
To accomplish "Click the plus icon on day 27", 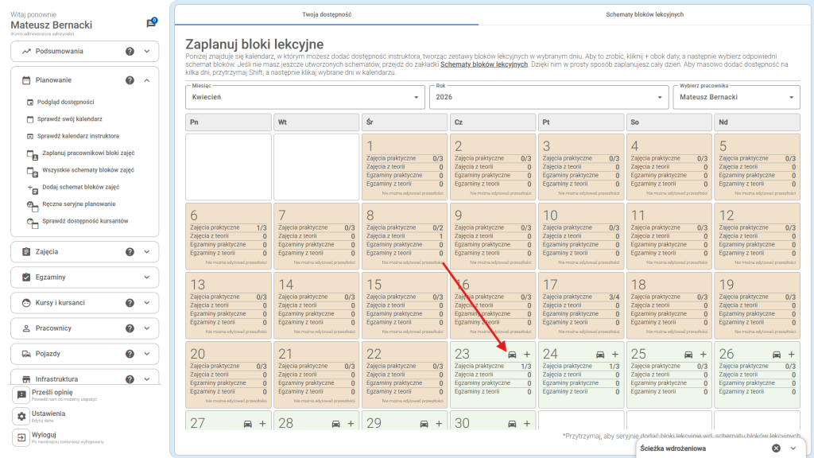I will 262,423.
